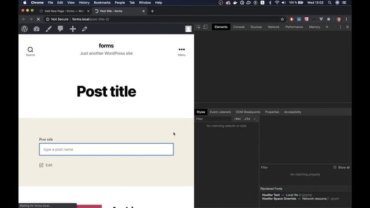Open a new Chrome tab
370x208 pixels.
(152, 11)
